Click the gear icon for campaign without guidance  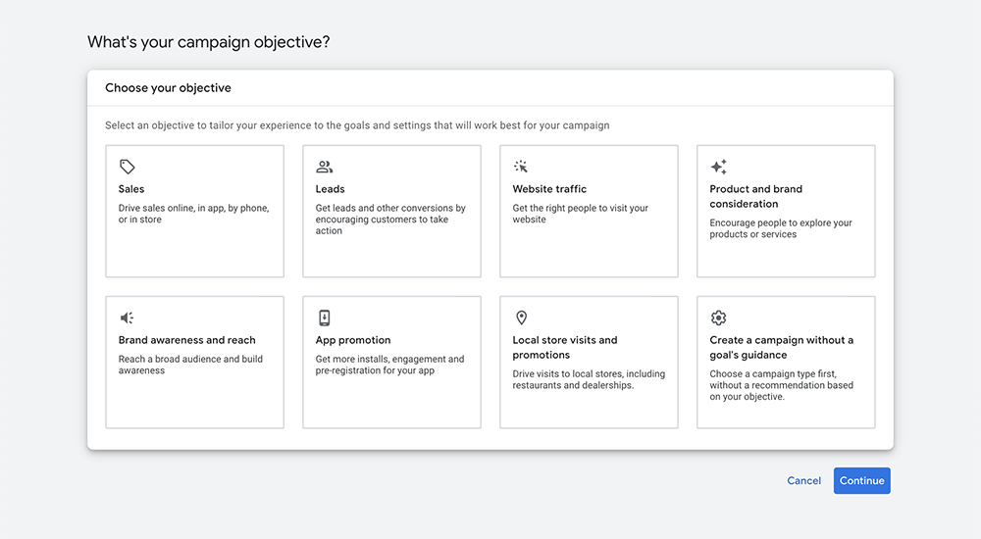coord(718,318)
